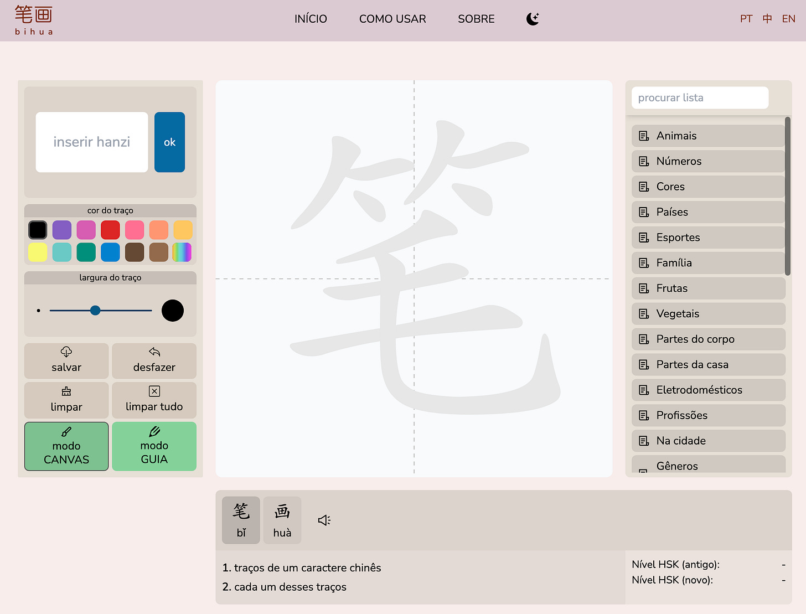Pick magenta stroke color
This screenshot has height=614, width=806.
pos(86,230)
